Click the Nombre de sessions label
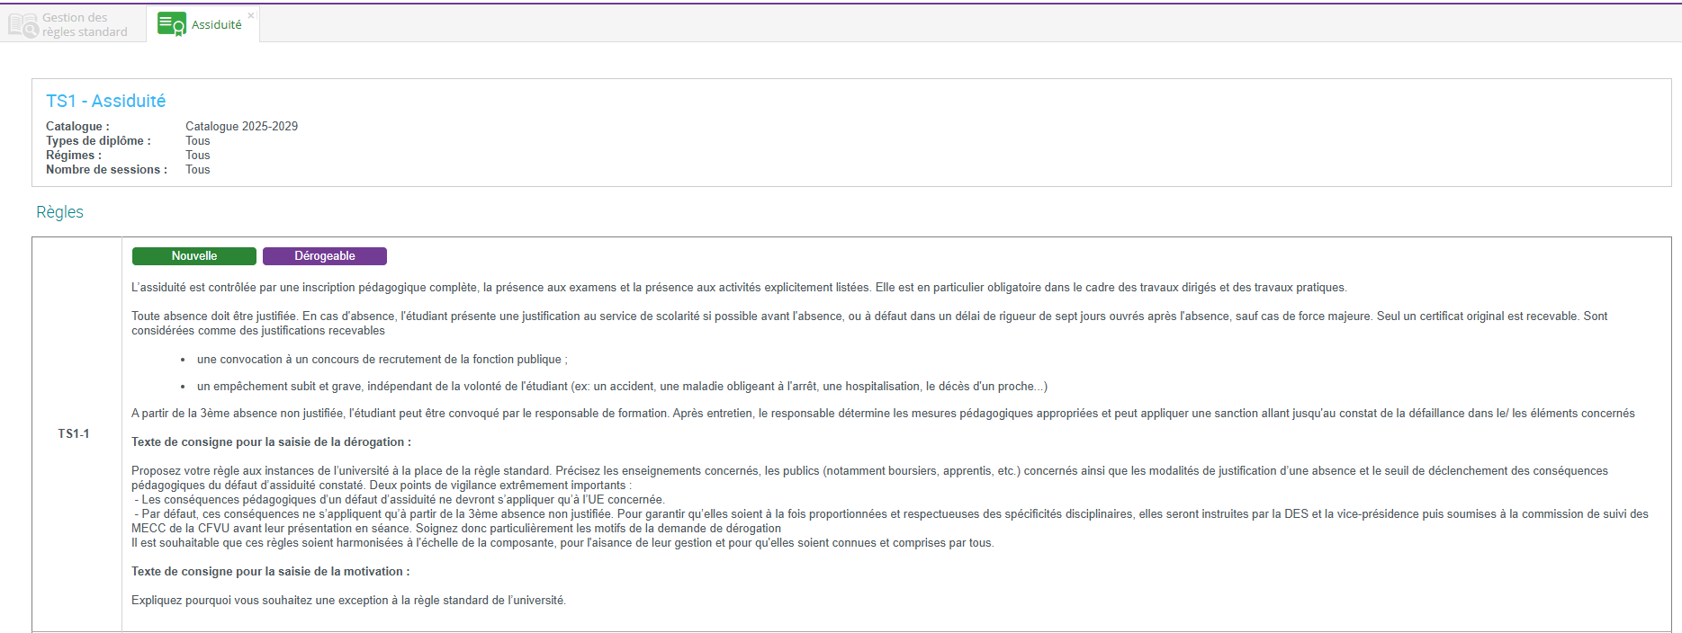This screenshot has width=1682, height=633. 106,170
